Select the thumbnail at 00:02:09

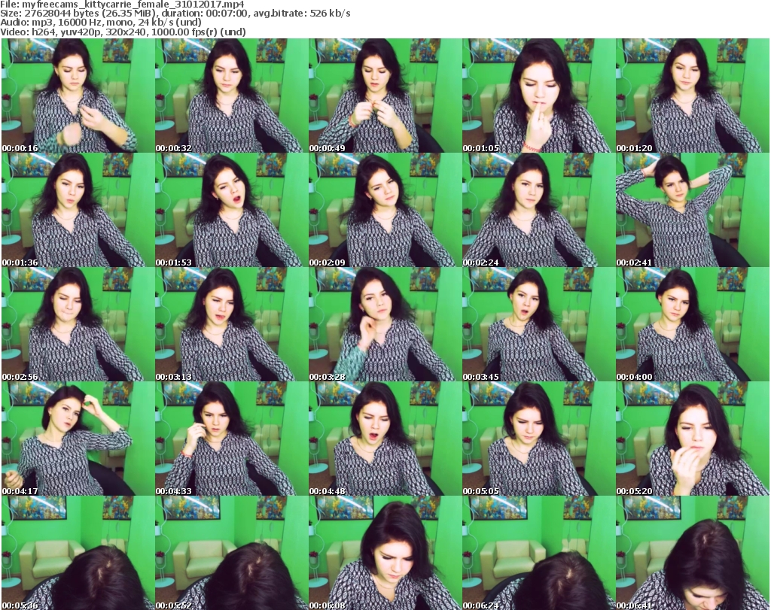[x=385, y=210]
